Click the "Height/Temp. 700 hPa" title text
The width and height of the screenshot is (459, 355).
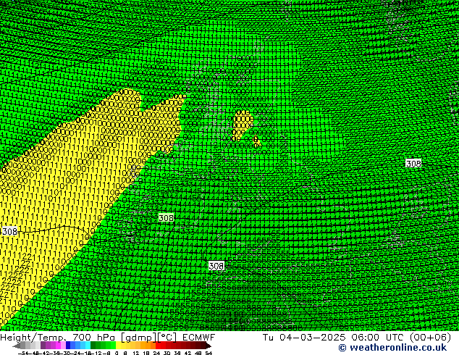58,338
